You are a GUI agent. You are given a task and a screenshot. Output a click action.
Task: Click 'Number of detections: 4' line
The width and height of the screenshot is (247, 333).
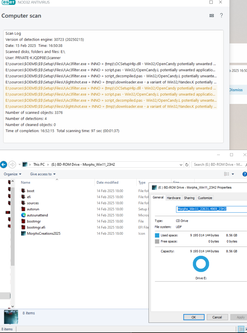pyautogui.click(x=26, y=119)
